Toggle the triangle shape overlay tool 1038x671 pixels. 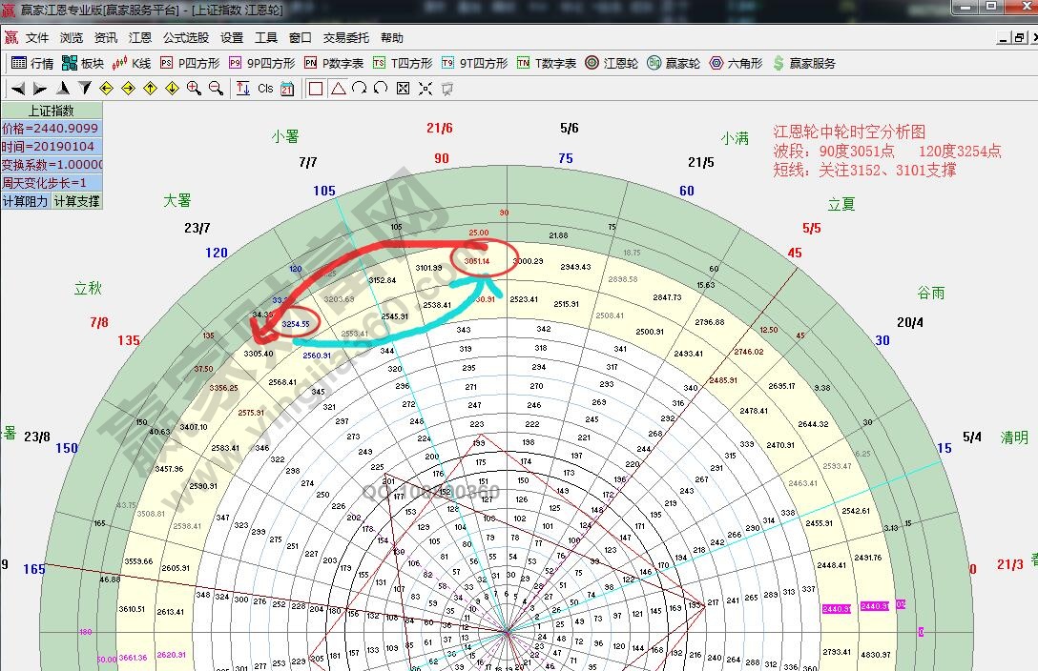(337, 88)
